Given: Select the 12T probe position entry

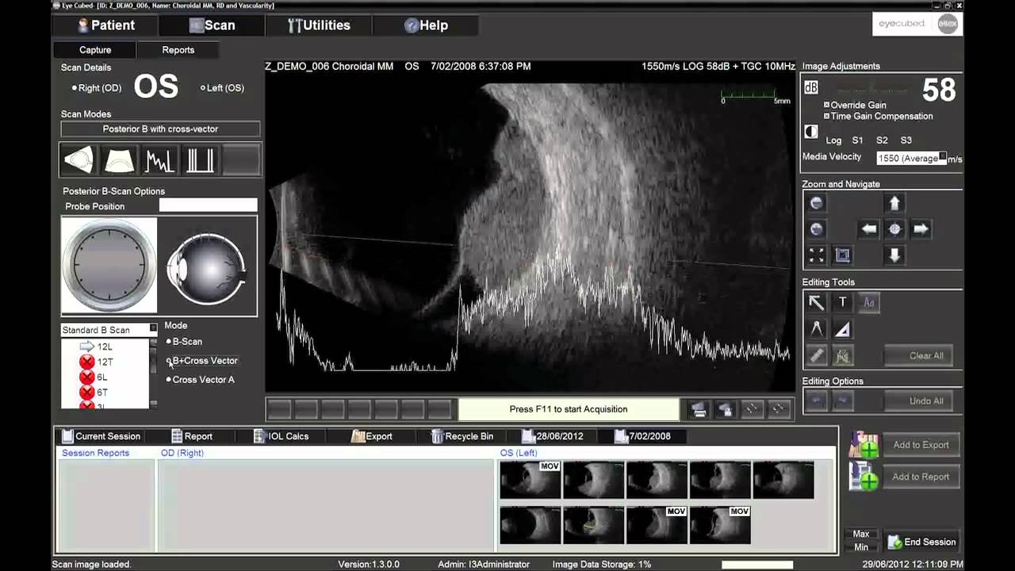Looking at the screenshot, I should pos(96,362).
